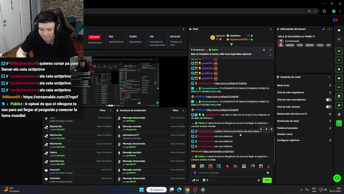Click the purple microphone icon in message box
Image resolution: width=344 pixels, height=194 pixels.
(195, 173)
